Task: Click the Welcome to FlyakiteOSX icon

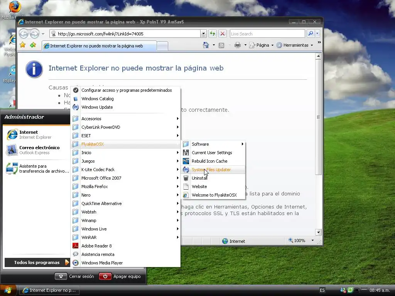Action: pos(186,195)
